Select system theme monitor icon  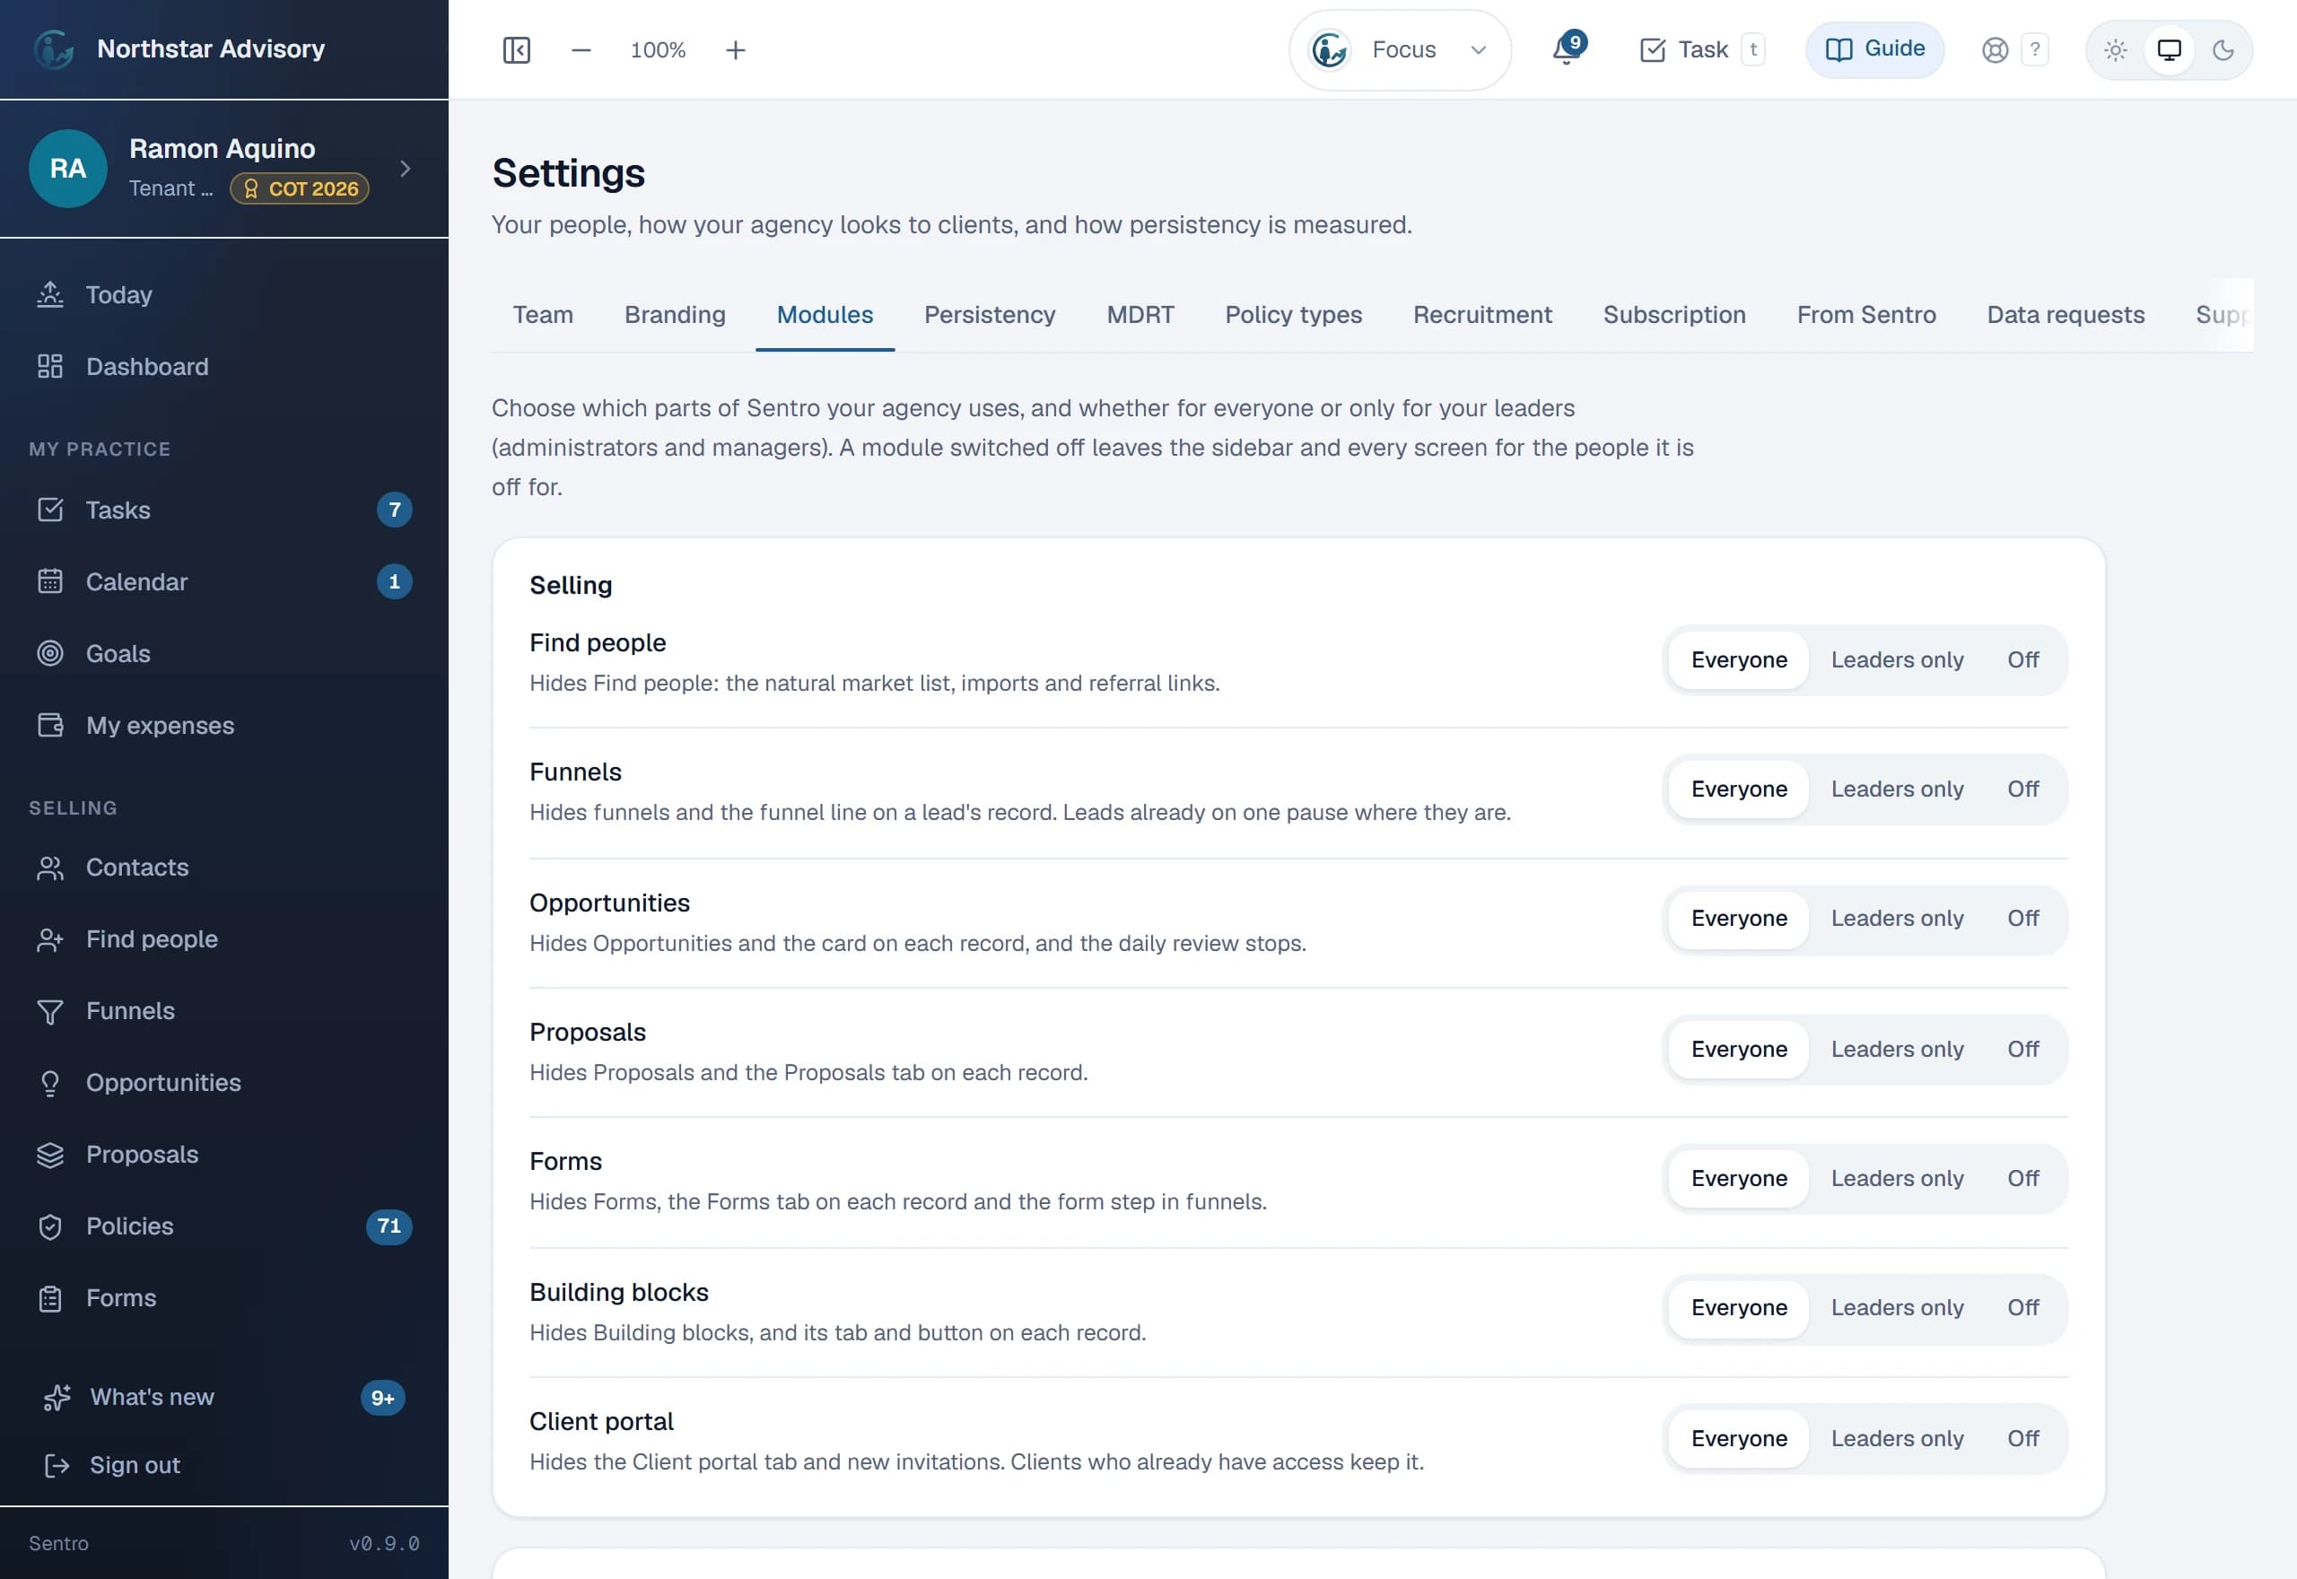pyautogui.click(x=2169, y=49)
